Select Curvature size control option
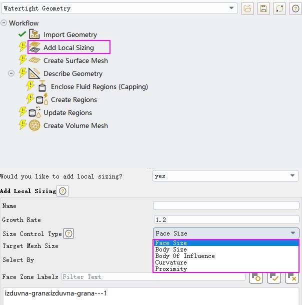Screen dimensions: 302x305 pyautogui.click(x=171, y=262)
